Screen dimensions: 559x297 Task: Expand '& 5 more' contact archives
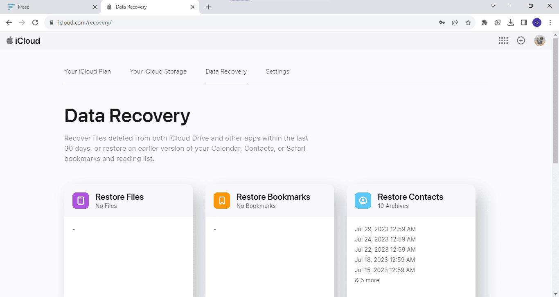point(367,280)
